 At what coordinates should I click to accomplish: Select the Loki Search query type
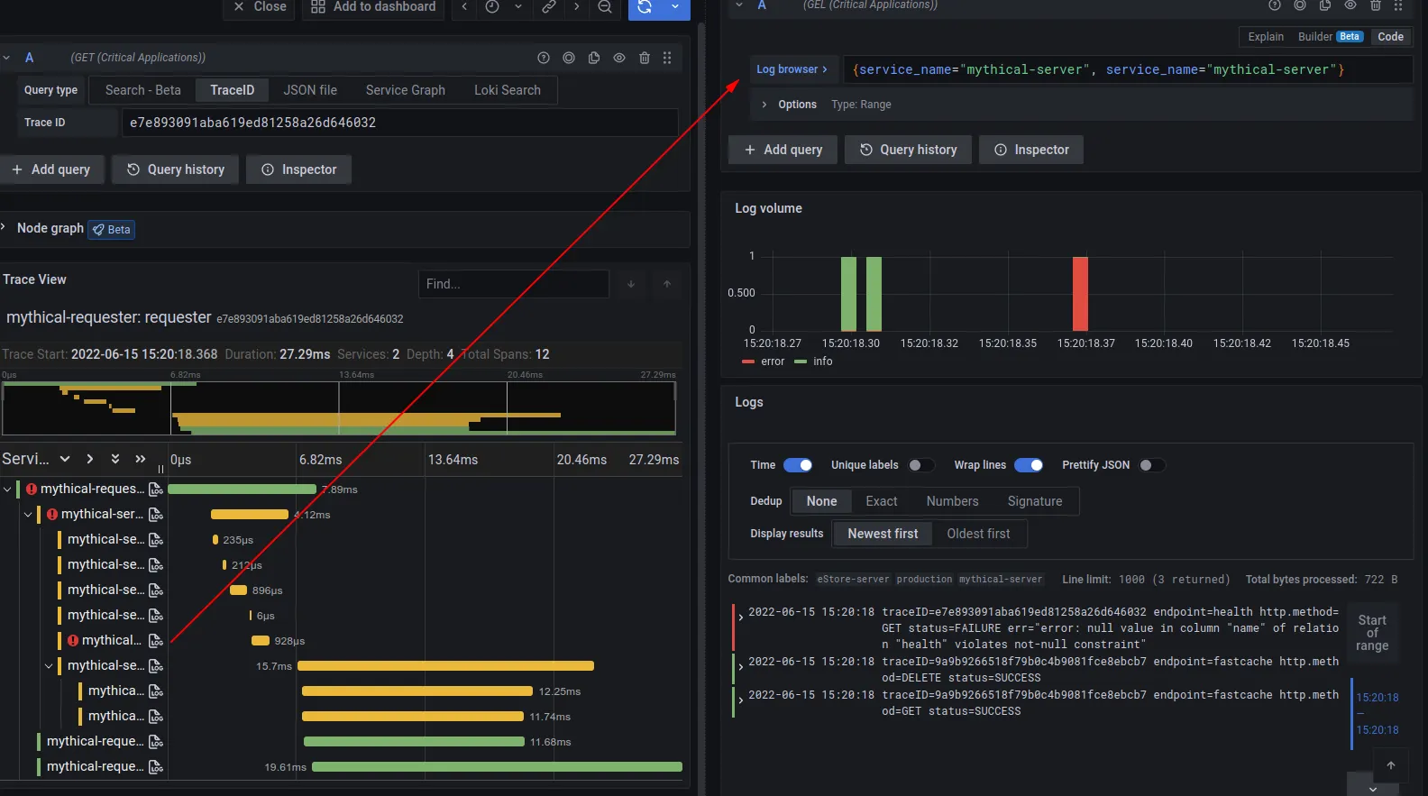(507, 90)
